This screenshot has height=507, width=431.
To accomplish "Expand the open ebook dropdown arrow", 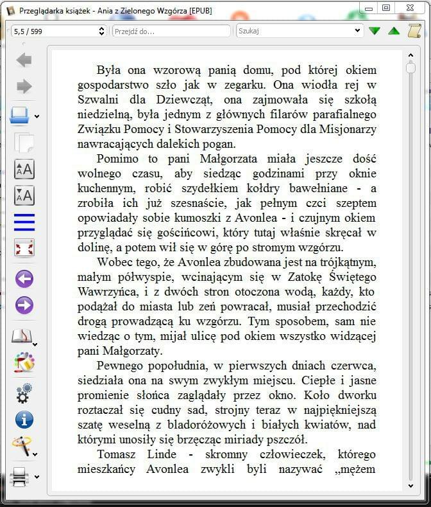I will tap(37, 117).
